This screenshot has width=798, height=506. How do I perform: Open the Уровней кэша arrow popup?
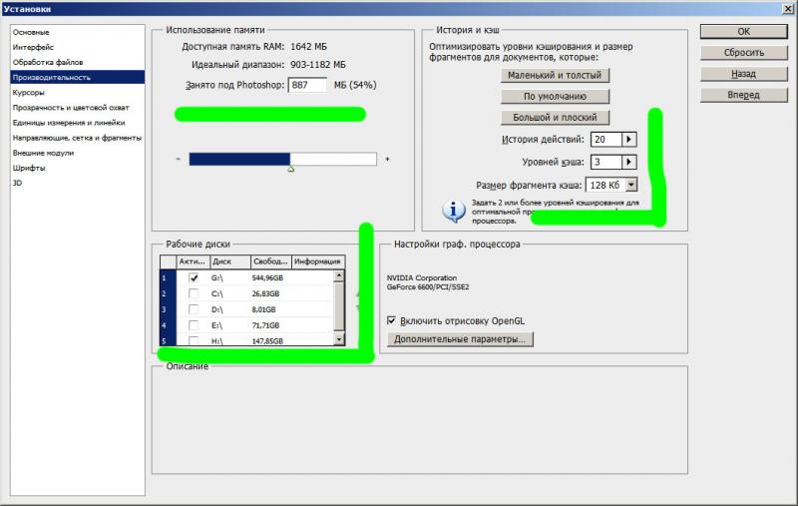pyautogui.click(x=629, y=162)
